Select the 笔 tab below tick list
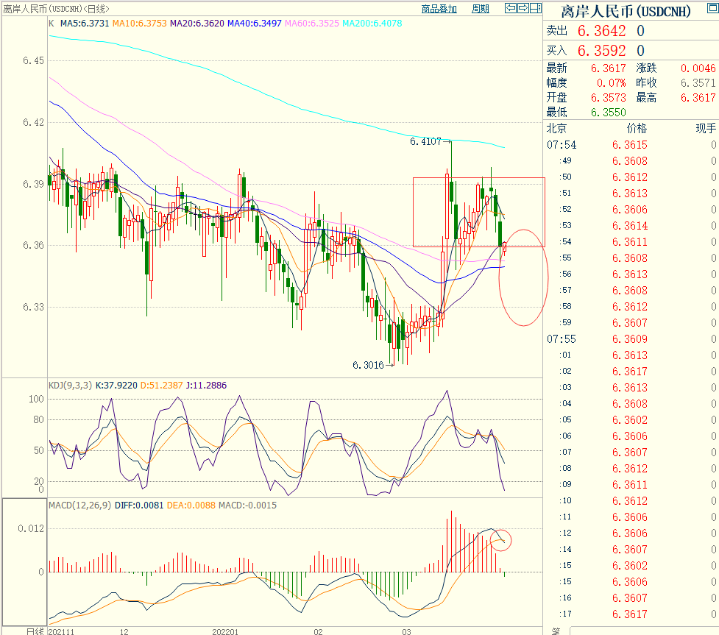Image resolution: width=719 pixels, height=635 pixels. pyautogui.click(x=556, y=631)
